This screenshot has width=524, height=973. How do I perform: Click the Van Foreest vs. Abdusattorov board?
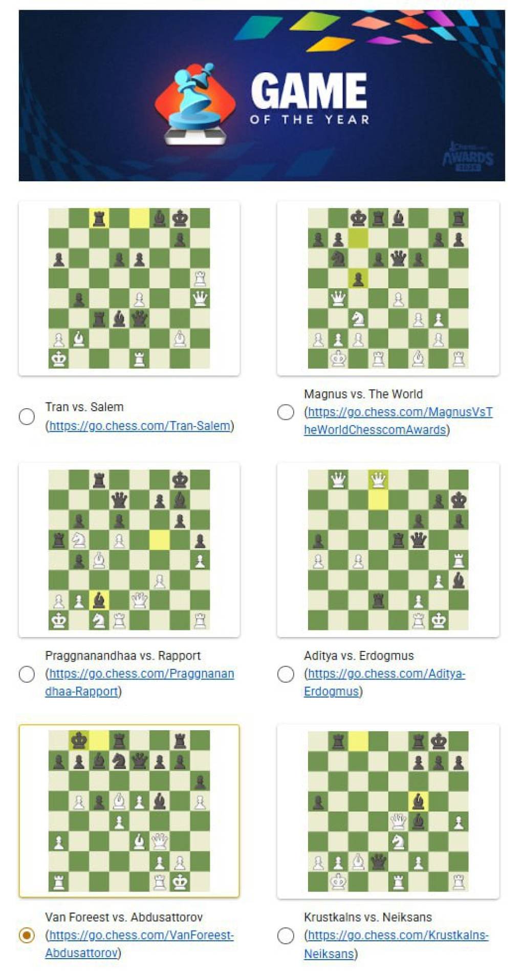tap(129, 811)
